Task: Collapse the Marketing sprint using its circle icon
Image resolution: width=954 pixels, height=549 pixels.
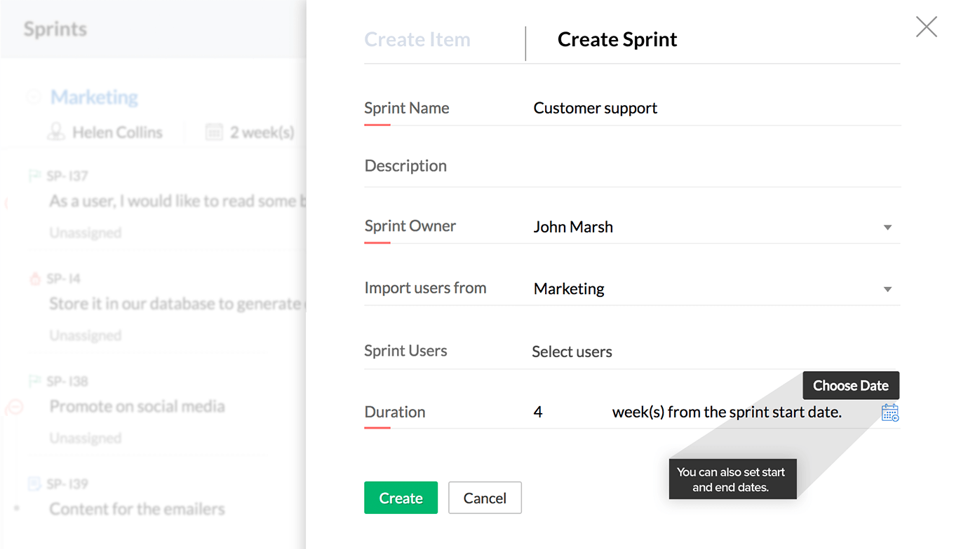Action: [33, 97]
